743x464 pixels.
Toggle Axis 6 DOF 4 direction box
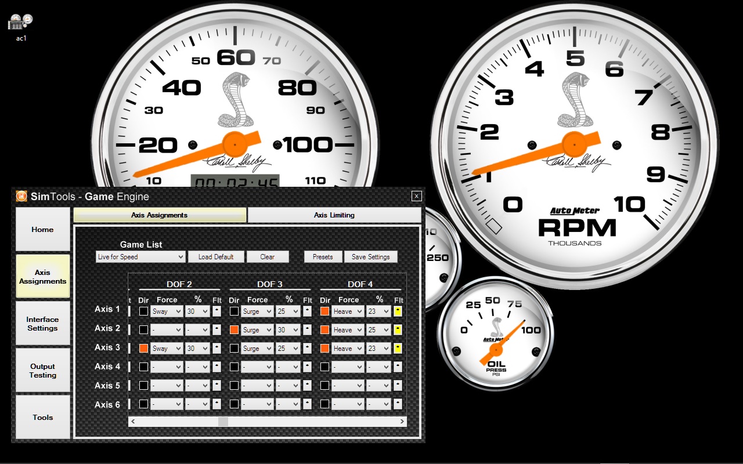click(x=325, y=404)
